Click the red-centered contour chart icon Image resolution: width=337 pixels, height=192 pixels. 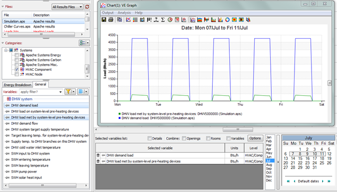234,20
